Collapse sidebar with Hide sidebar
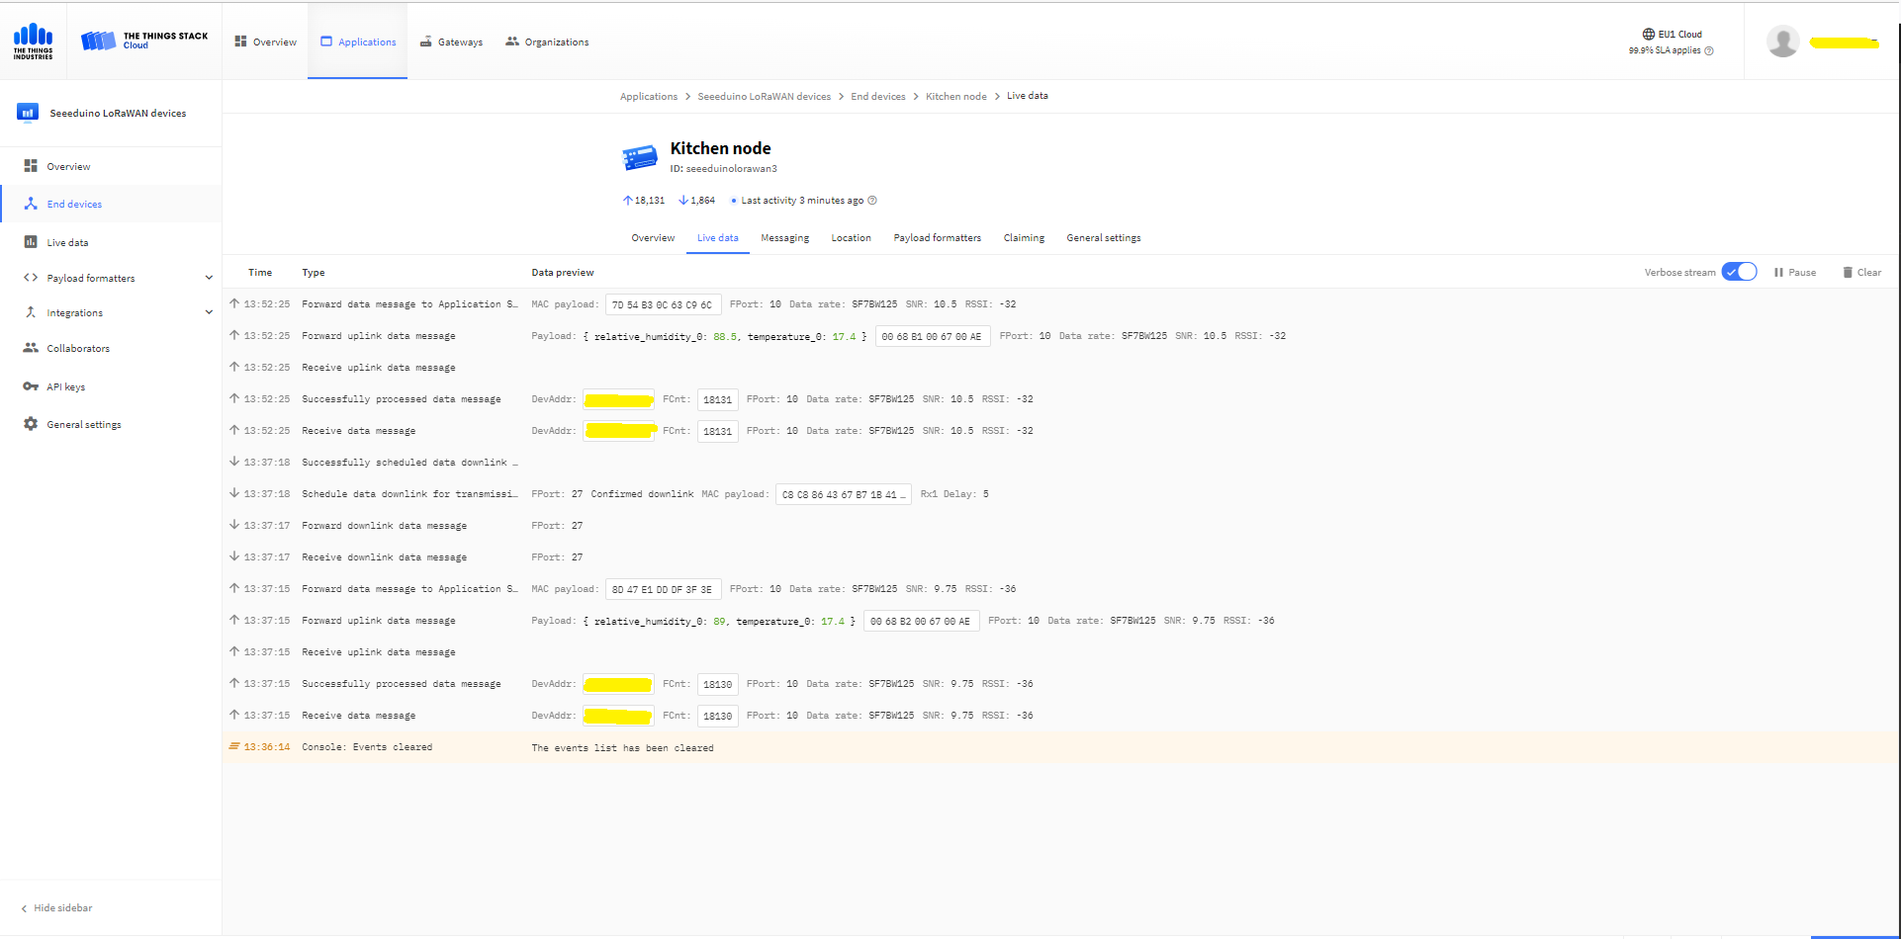This screenshot has height=939, width=1901. tap(57, 908)
